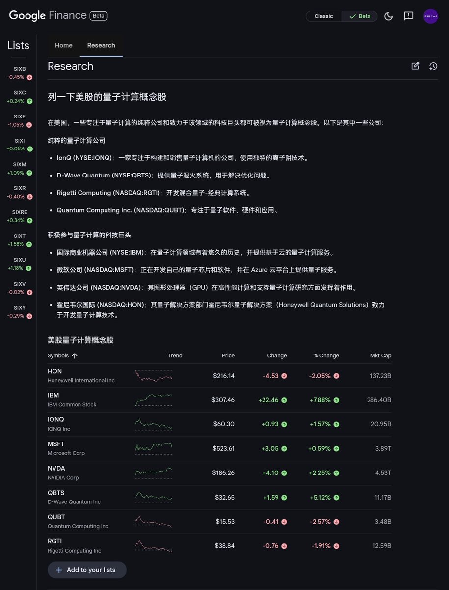
Task: Click the NVDA trend sparkline chart
Action: tap(154, 473)
